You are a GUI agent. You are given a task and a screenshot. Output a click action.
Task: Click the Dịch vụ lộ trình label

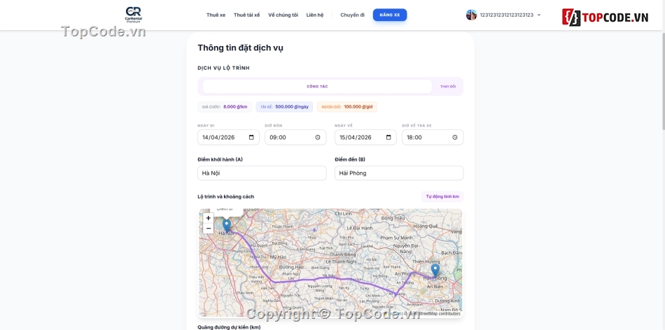tap(223, 68)
